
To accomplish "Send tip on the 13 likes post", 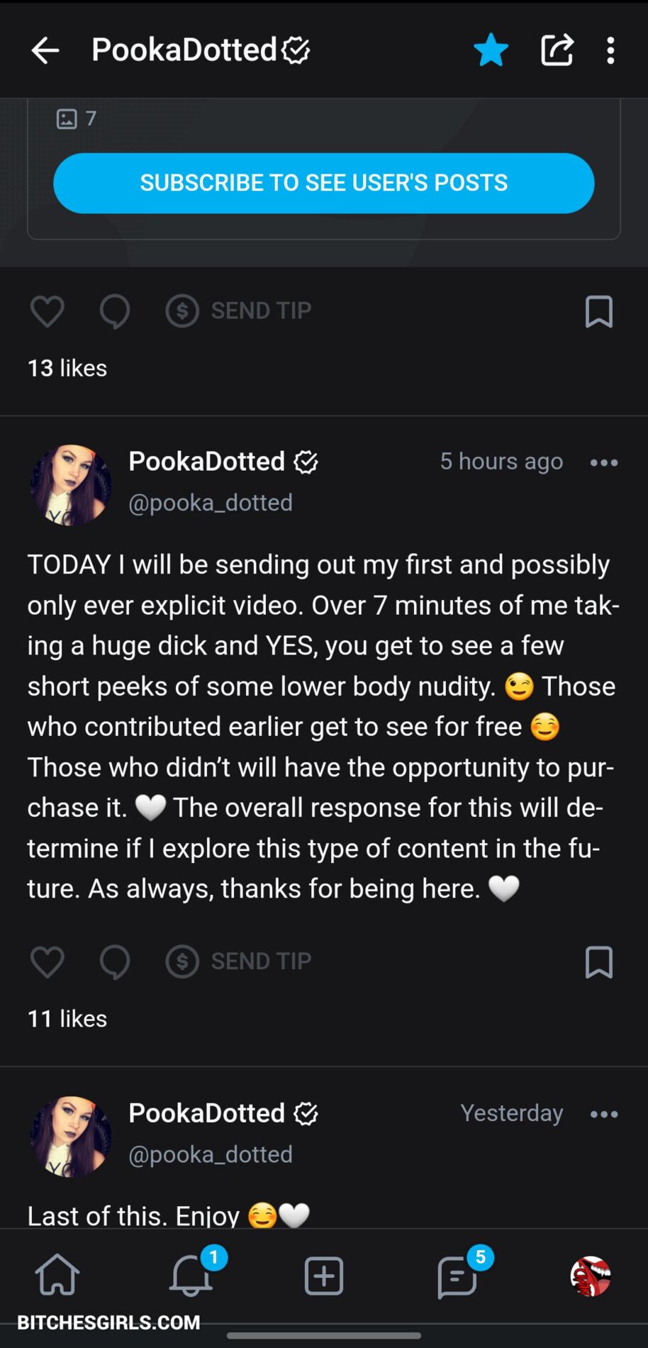I will pos(239,311).
